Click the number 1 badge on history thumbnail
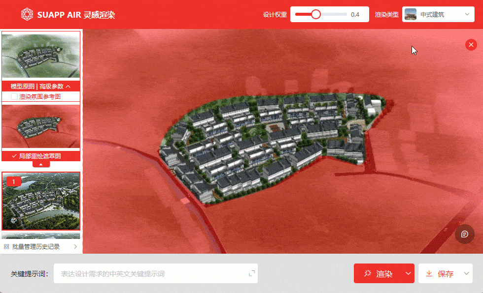The height and width of the screenshot is (293, 483). tap(14, 181)
